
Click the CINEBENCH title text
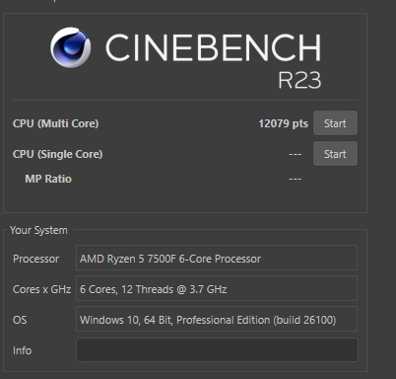coord(213,47)
